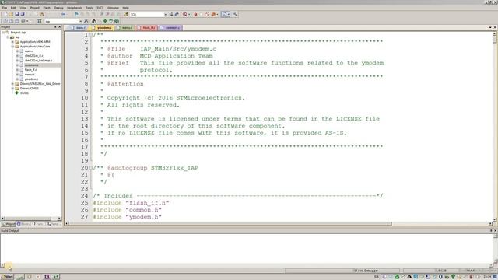The image size is (498, 280).
Task: Open the File menu
Action: point(5,8)
